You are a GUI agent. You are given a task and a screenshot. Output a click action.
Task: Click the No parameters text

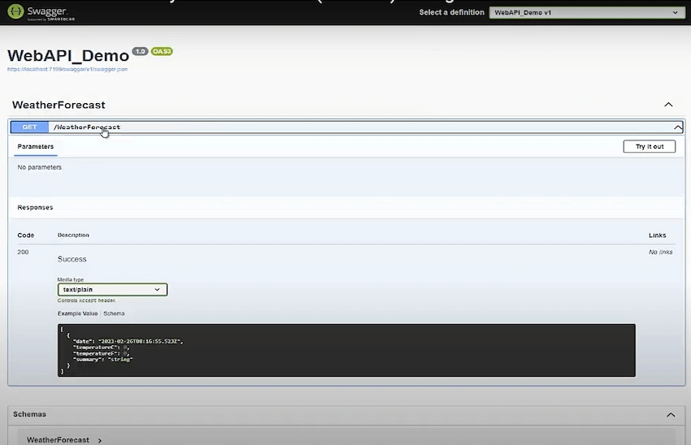[x=40, y=167]
